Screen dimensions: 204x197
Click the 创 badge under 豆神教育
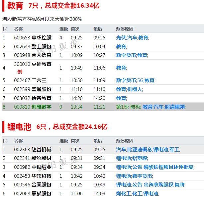tap(20, 72)
